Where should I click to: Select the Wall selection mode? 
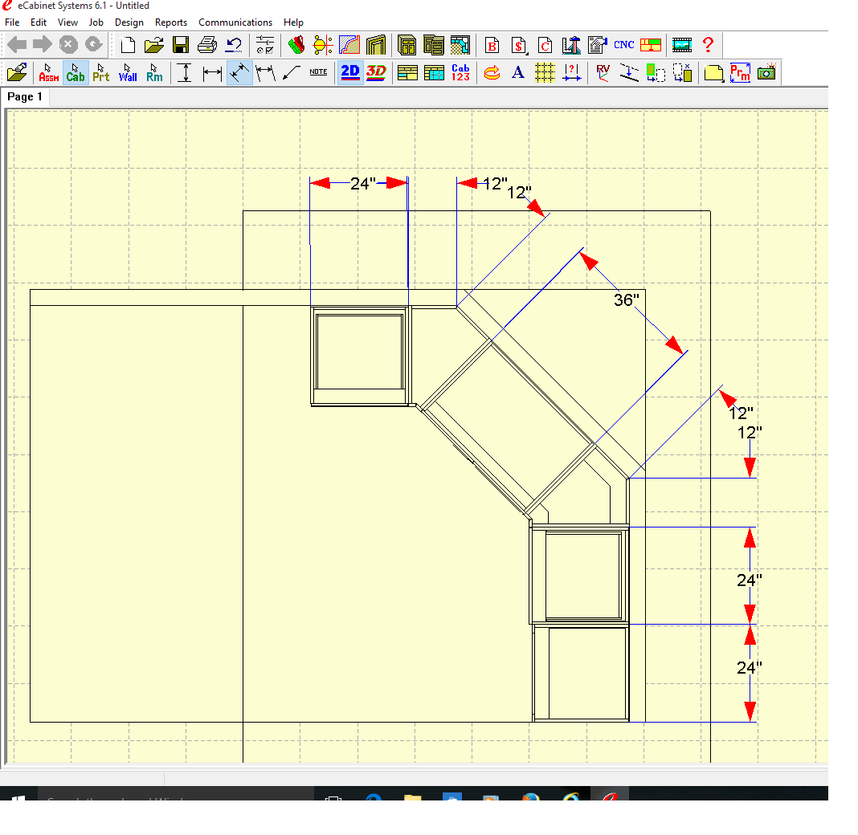(128, 73)
